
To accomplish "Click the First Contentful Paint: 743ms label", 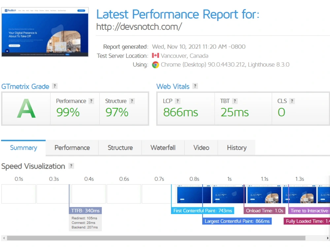I will coord(203,210).
